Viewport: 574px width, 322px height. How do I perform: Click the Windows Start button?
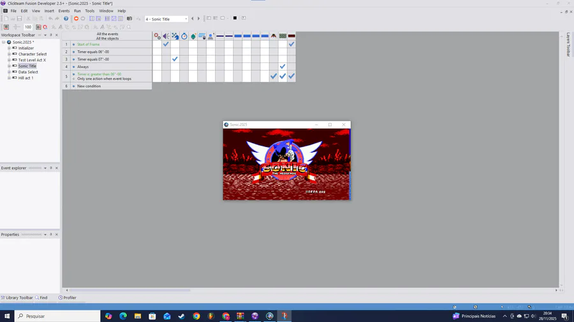coord(7,316)
